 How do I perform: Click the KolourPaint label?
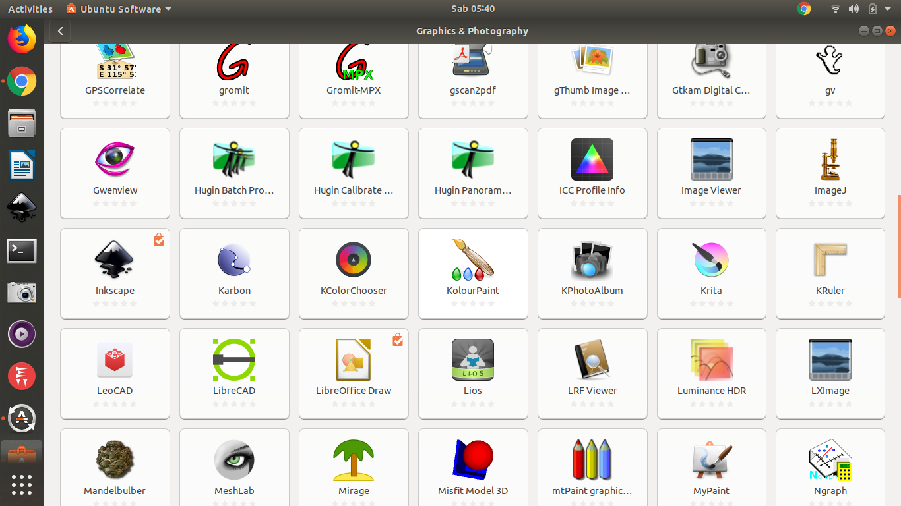point(472,291)
